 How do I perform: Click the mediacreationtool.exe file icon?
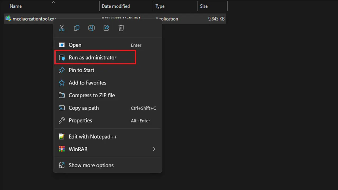click(8, 19)
